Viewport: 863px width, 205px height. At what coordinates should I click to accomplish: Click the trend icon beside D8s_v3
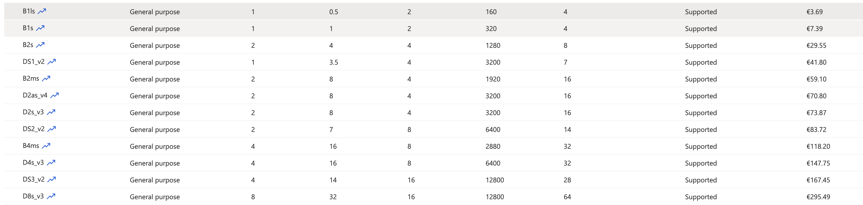tap(51, 196)
